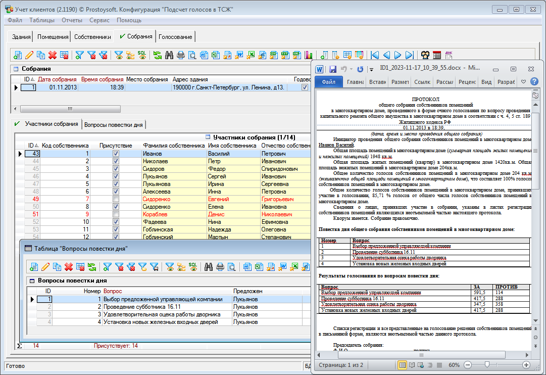The height and width of the screenshot is (375, 546).
Task: Toggle the attendance checkbox for Сидоренко Евгений
Action: coord(116,199)
